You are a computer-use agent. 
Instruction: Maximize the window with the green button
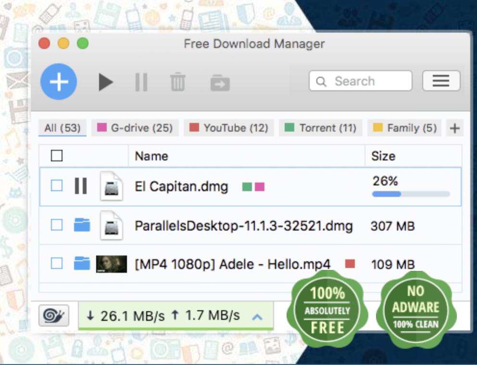tap(83, 43)
